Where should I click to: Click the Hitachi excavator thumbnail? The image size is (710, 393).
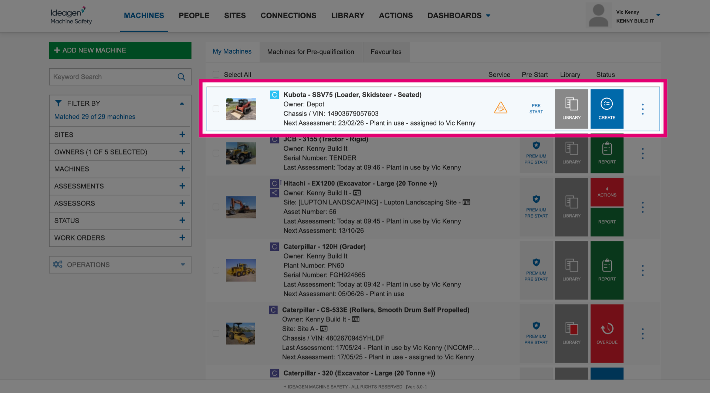(x=241, y=207)
